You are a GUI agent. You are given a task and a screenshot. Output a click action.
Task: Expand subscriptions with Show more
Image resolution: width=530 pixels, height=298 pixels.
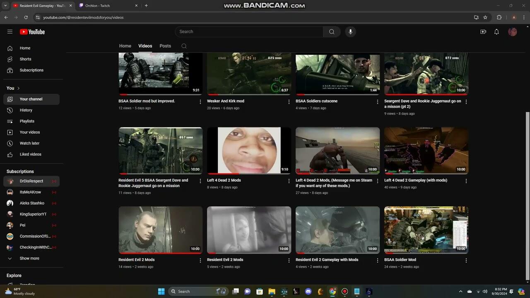(x=29, y=258)
